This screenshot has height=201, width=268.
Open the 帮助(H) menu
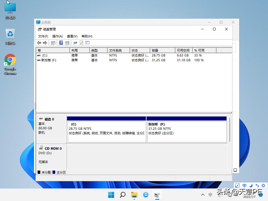tap(87, 36)
